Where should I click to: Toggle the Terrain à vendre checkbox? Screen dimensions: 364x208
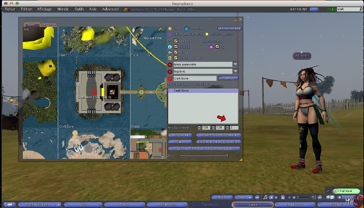[176, 58]
